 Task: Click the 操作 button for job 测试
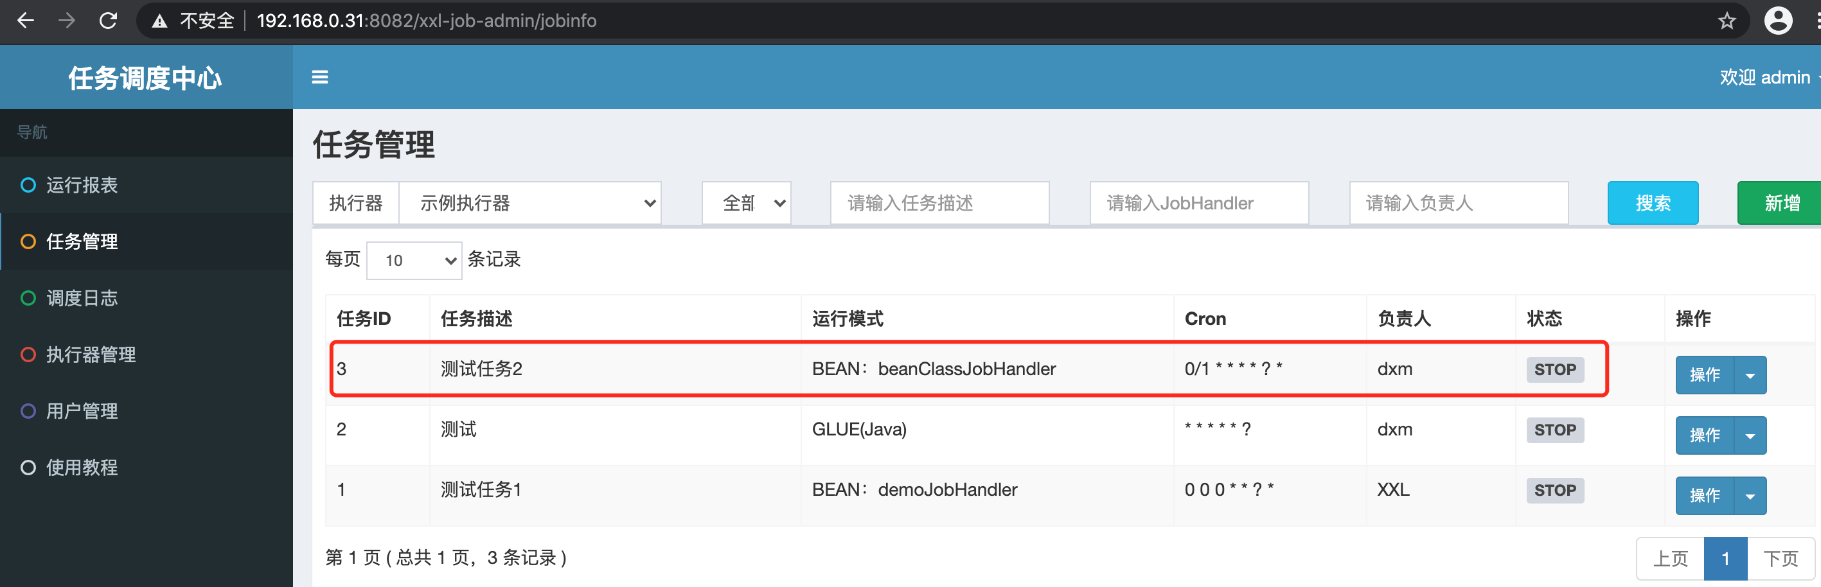tap(1704, 435)
